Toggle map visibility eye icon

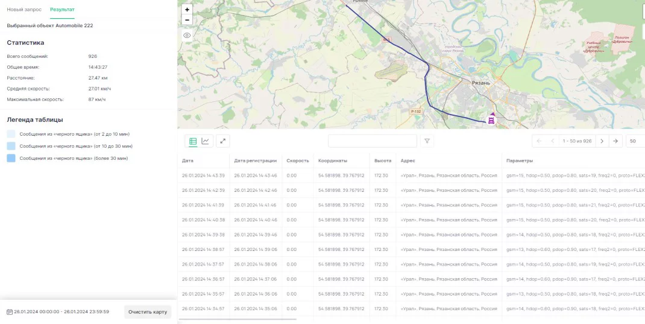pos(187,36)
